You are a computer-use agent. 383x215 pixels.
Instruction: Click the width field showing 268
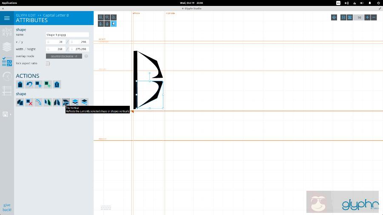point(56,49)
